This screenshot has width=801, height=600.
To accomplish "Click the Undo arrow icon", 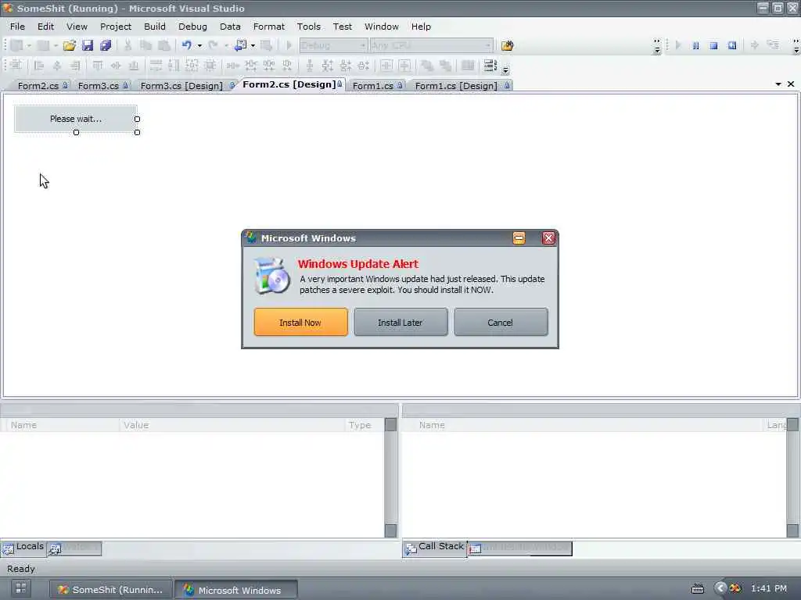I will click(186, 45).
